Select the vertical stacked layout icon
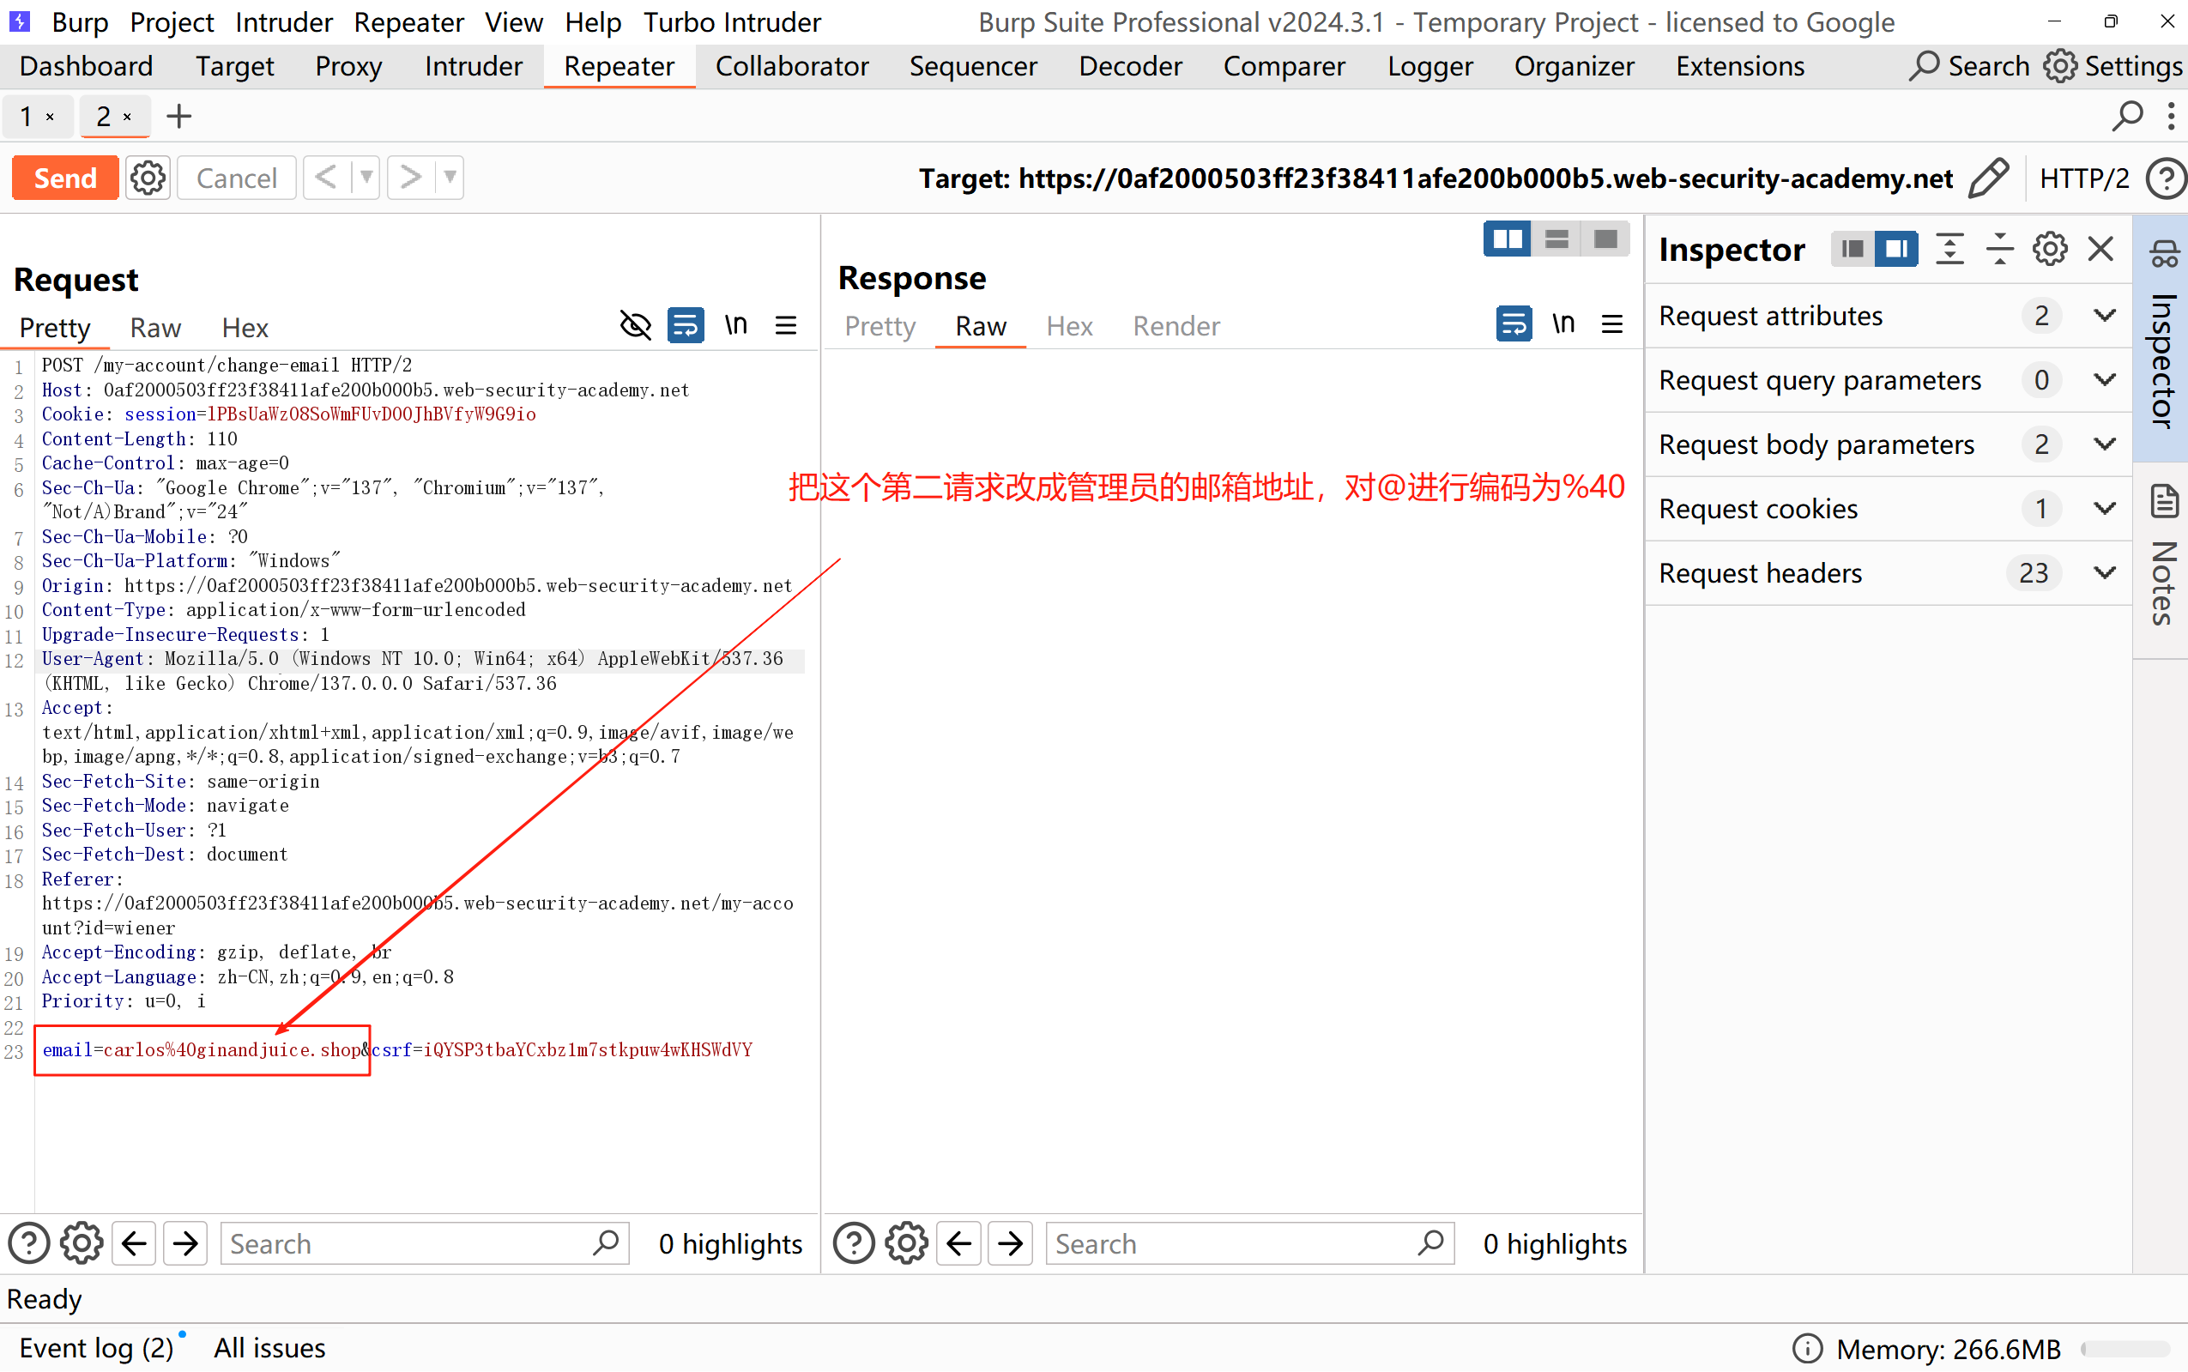Image resolution: width=2188 pixels, height=1372 pixels. click(1556, 239)
